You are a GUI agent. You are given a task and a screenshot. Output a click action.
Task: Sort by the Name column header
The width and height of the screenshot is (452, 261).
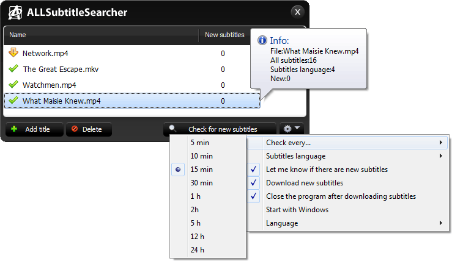click(101, 35)
